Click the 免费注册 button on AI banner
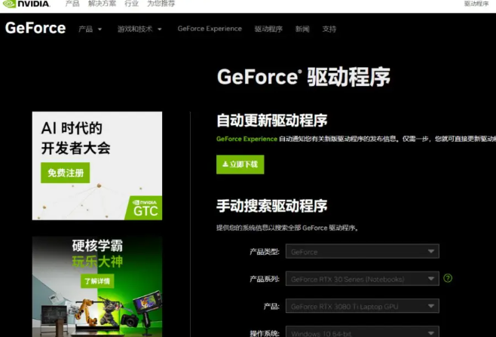The image size is (496, 337). [65, 173]
